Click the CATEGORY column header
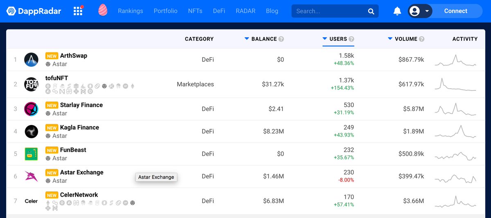This screenshot has height=218, width=491. [x=199, y=39]
